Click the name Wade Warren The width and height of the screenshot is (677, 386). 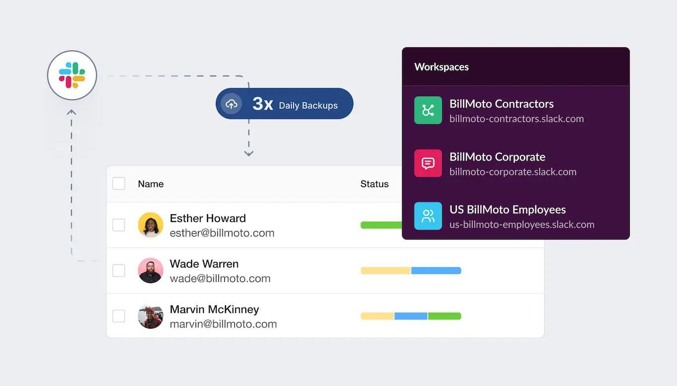(x=204, y=264)
